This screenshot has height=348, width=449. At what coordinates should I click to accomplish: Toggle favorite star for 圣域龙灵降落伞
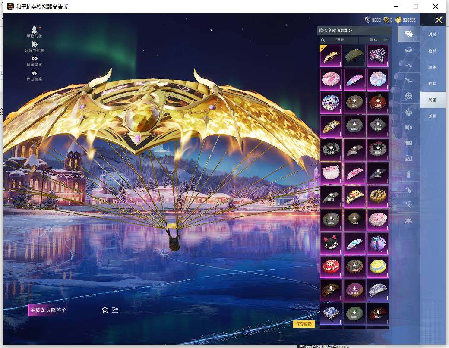[105, 310]
